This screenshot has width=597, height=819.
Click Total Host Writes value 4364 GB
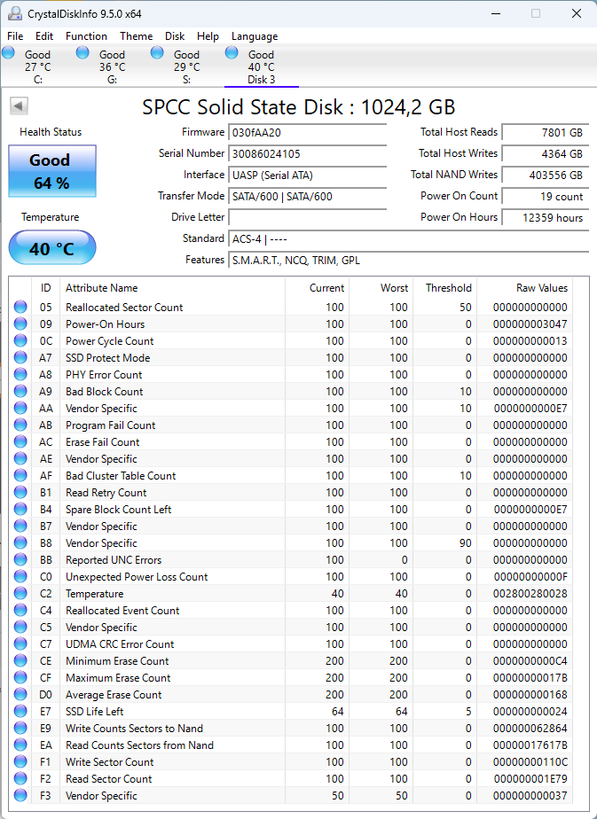pyautogui.click(x=546, y=154)
